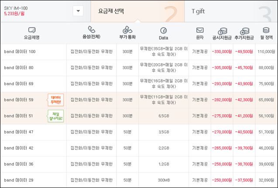Screen dimensions: 278x188
Task: Click the 제일 잘나가요 badge on band 51
Action: point(56,116)
